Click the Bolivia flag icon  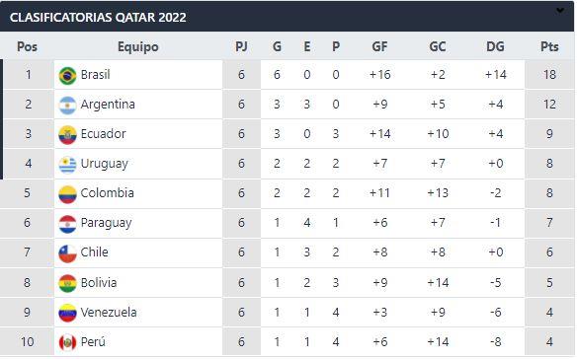pos(68,283)
